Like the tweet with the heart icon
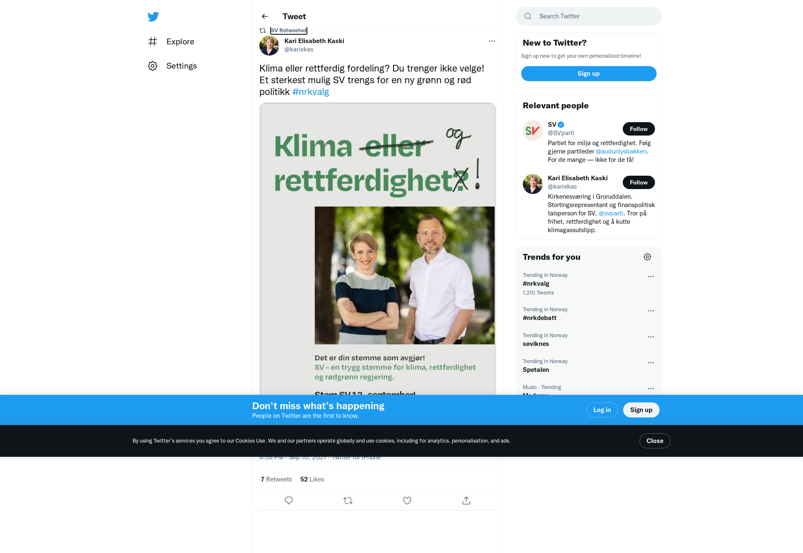803x553 pixels. coord(407,500)
